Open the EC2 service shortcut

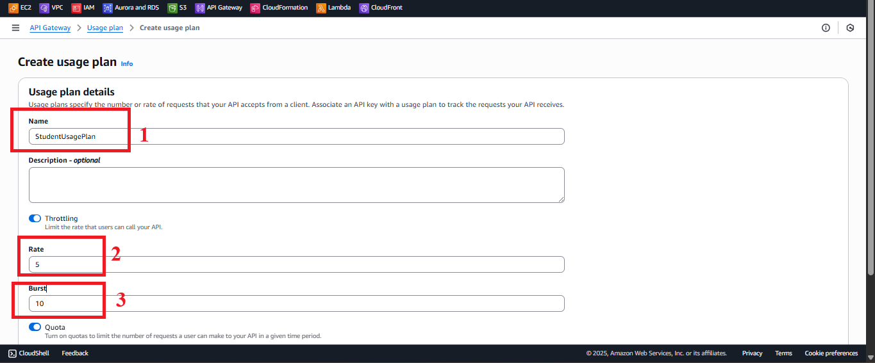tap(20, 8)
